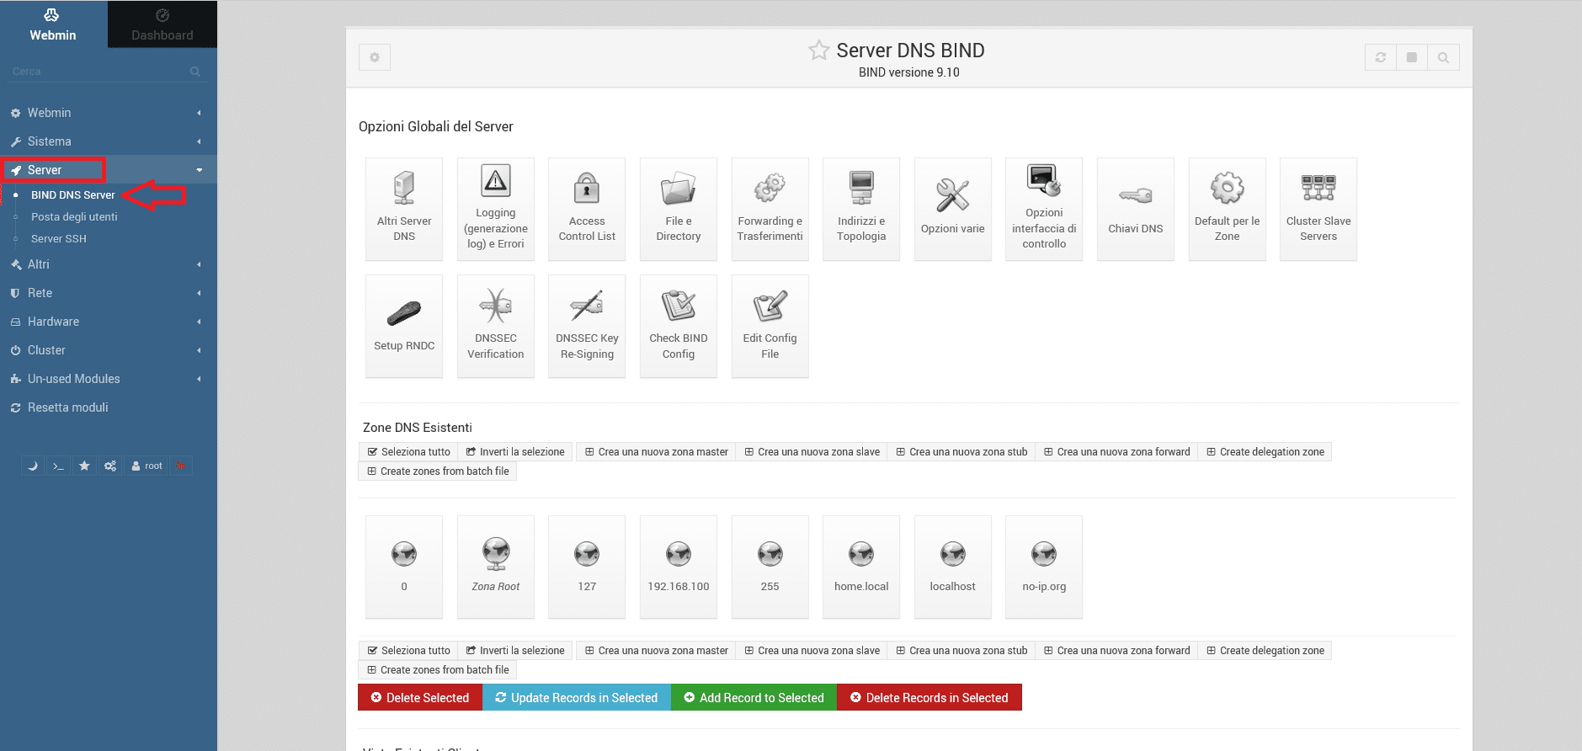Viewport: 1582px width, 751px height.
Task: Expand the Cluster sidebar menu
Action: point(109,350)
